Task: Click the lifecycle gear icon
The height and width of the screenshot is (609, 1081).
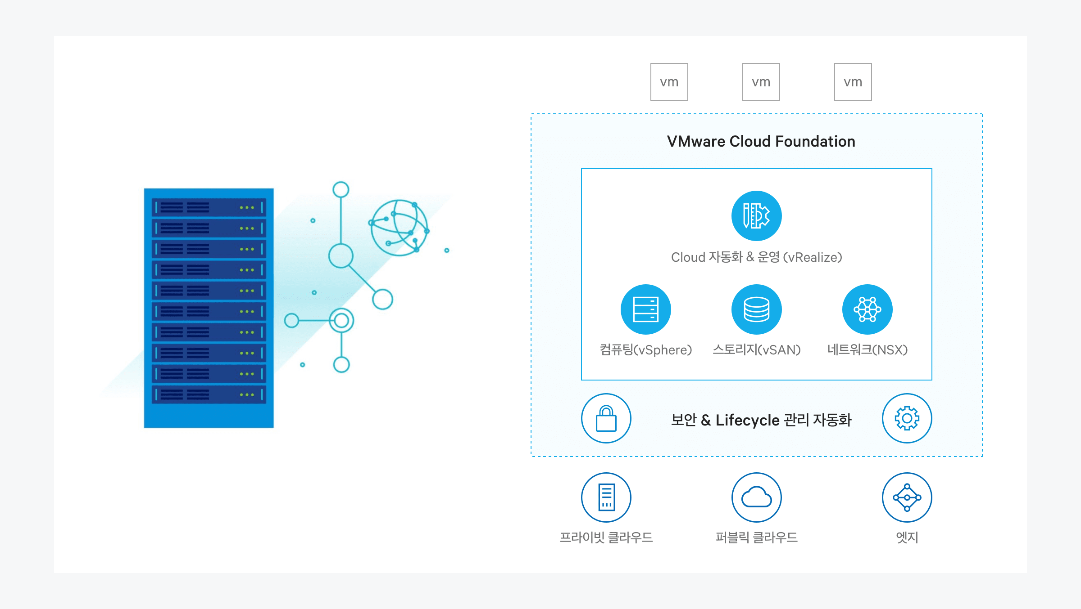Action: coord(907,418)
